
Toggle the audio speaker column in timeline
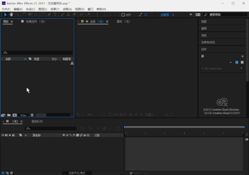(x=6, y=135)
